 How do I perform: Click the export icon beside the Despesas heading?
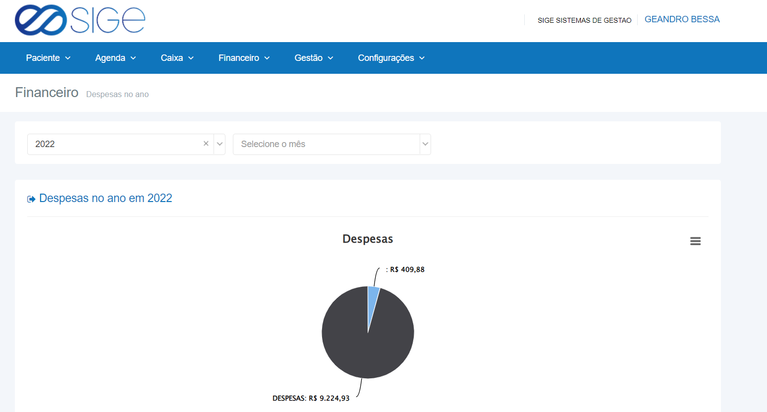click(x=31, y=199)
